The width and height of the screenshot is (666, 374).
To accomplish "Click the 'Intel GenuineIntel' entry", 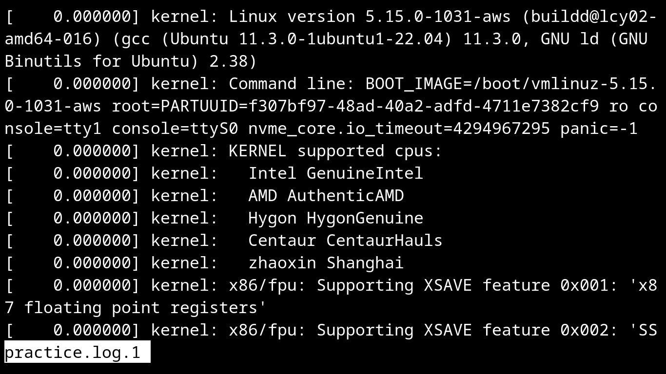I will pyautogui.click(x=336, y=173).
